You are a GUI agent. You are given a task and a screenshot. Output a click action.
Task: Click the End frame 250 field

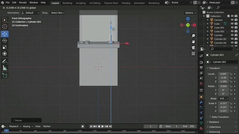click(188, 127)
